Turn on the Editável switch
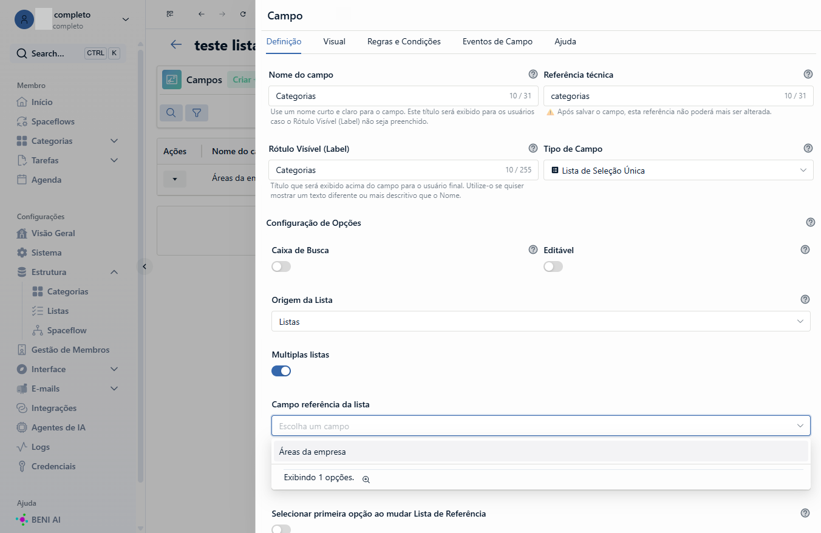The image size is (821, 533). 553,266
